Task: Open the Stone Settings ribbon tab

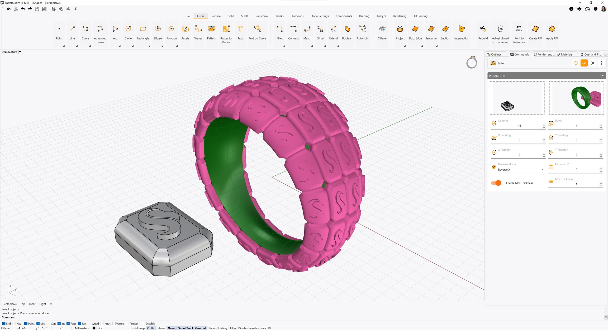Action: [x=319, y=16]
